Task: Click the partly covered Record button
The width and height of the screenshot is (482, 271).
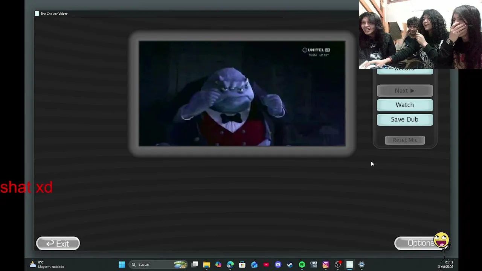Action: click(405, 72)
